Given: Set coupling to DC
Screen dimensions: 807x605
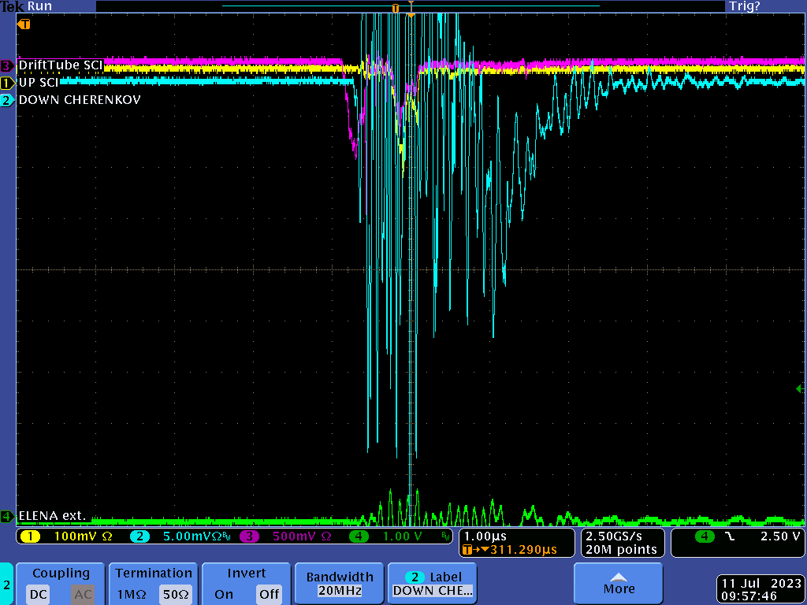Looking at the screenshot, I should [x=39, y=594].
